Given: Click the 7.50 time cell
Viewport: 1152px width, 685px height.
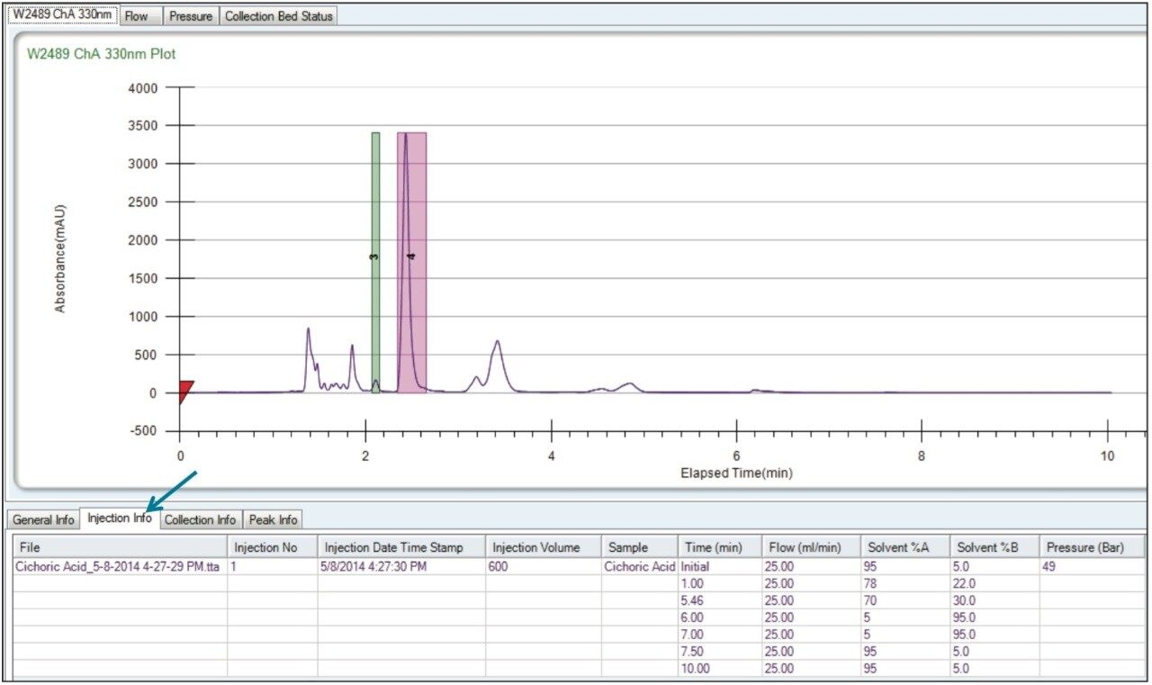Looking at the screenshot, I should pyautogui.click(x=718, y=651).
